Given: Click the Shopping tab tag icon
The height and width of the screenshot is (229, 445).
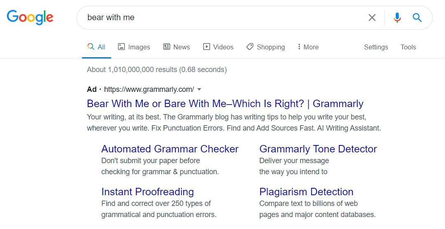Looking at the screenshot, I should point(250,47).
